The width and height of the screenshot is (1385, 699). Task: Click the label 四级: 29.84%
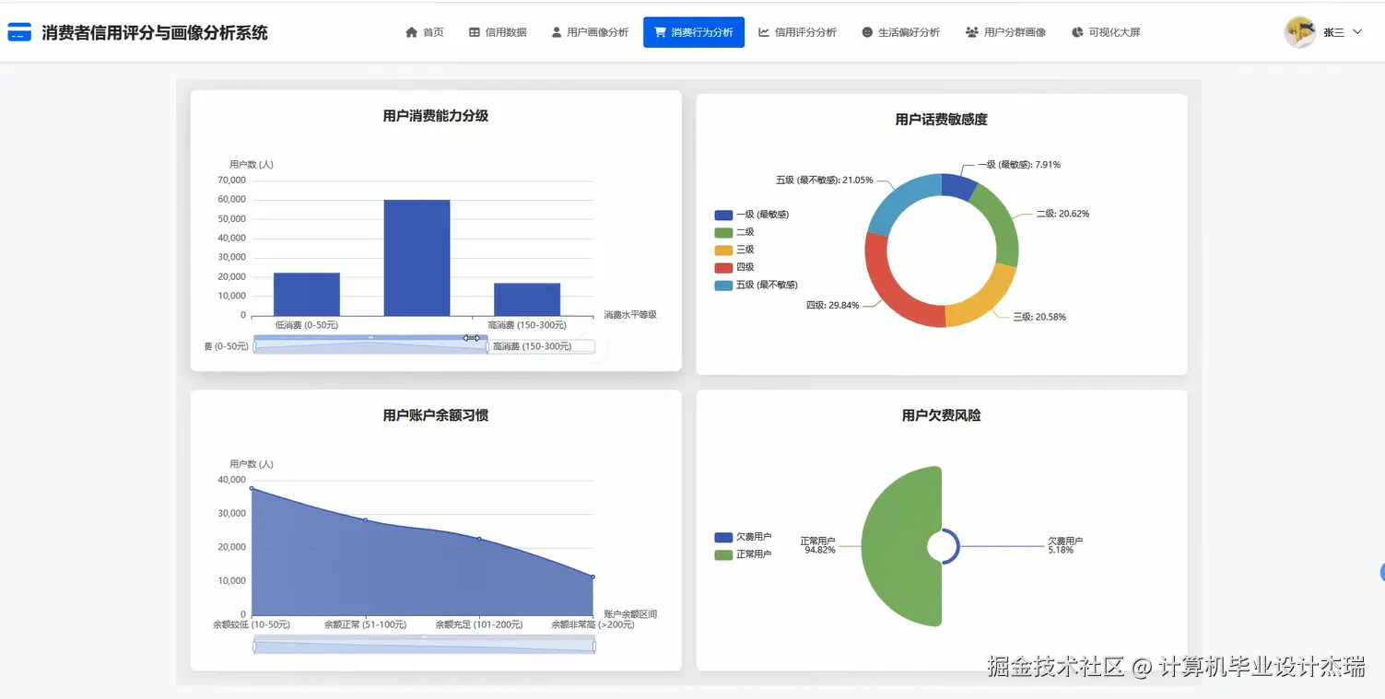click(x=832, y=305)
